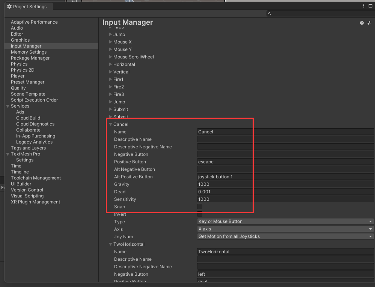Maximize the Project Settings window
The image size is (375, 287).
[x=370, y=6]
